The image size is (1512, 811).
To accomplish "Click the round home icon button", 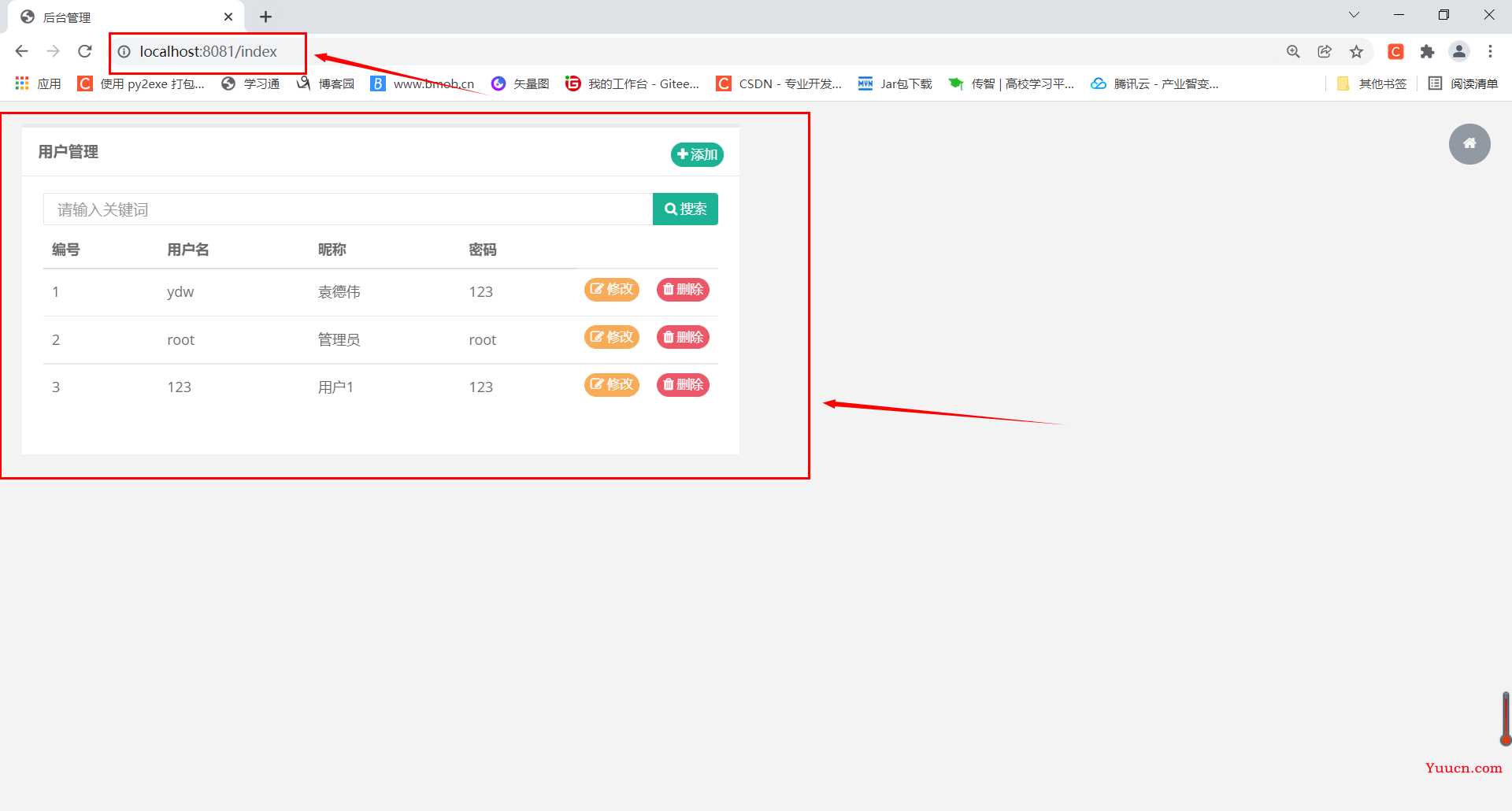I will click(x=1469, y=144).
